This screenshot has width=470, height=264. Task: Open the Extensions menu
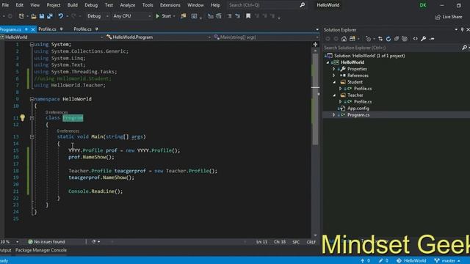tap(170, 5)
